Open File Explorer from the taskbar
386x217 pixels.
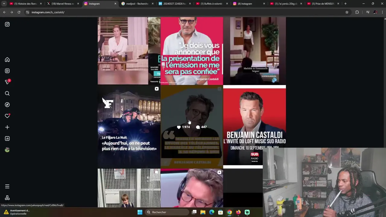tap(203, 212)
